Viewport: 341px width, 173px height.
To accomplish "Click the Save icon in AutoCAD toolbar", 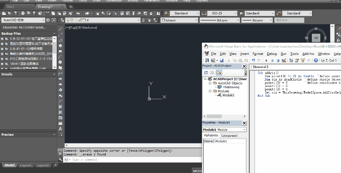I will pyautogui.click(x=15, y=14).
